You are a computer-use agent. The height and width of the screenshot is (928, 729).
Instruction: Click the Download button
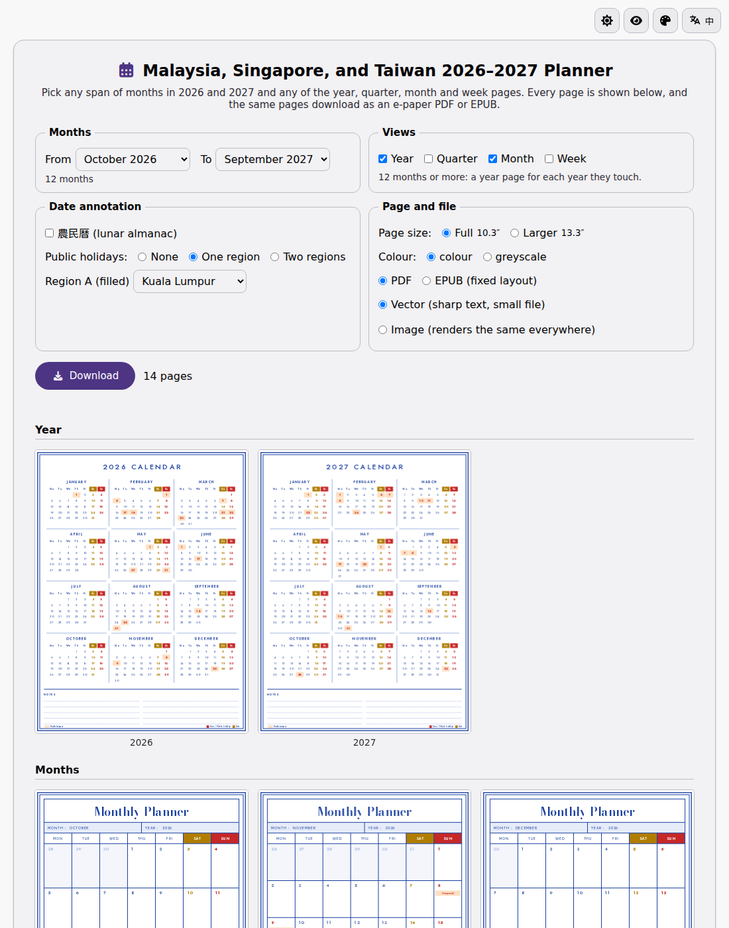coord(85,376)
